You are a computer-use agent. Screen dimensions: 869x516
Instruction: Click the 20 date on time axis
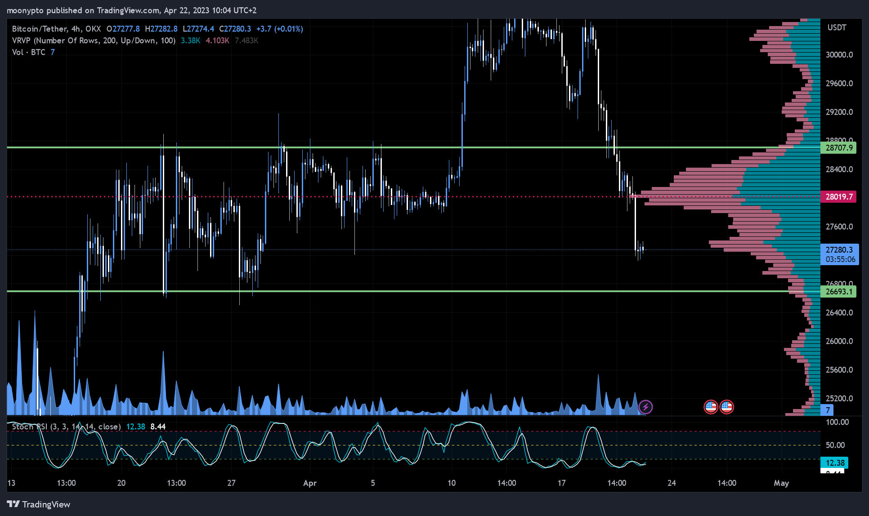121,483
